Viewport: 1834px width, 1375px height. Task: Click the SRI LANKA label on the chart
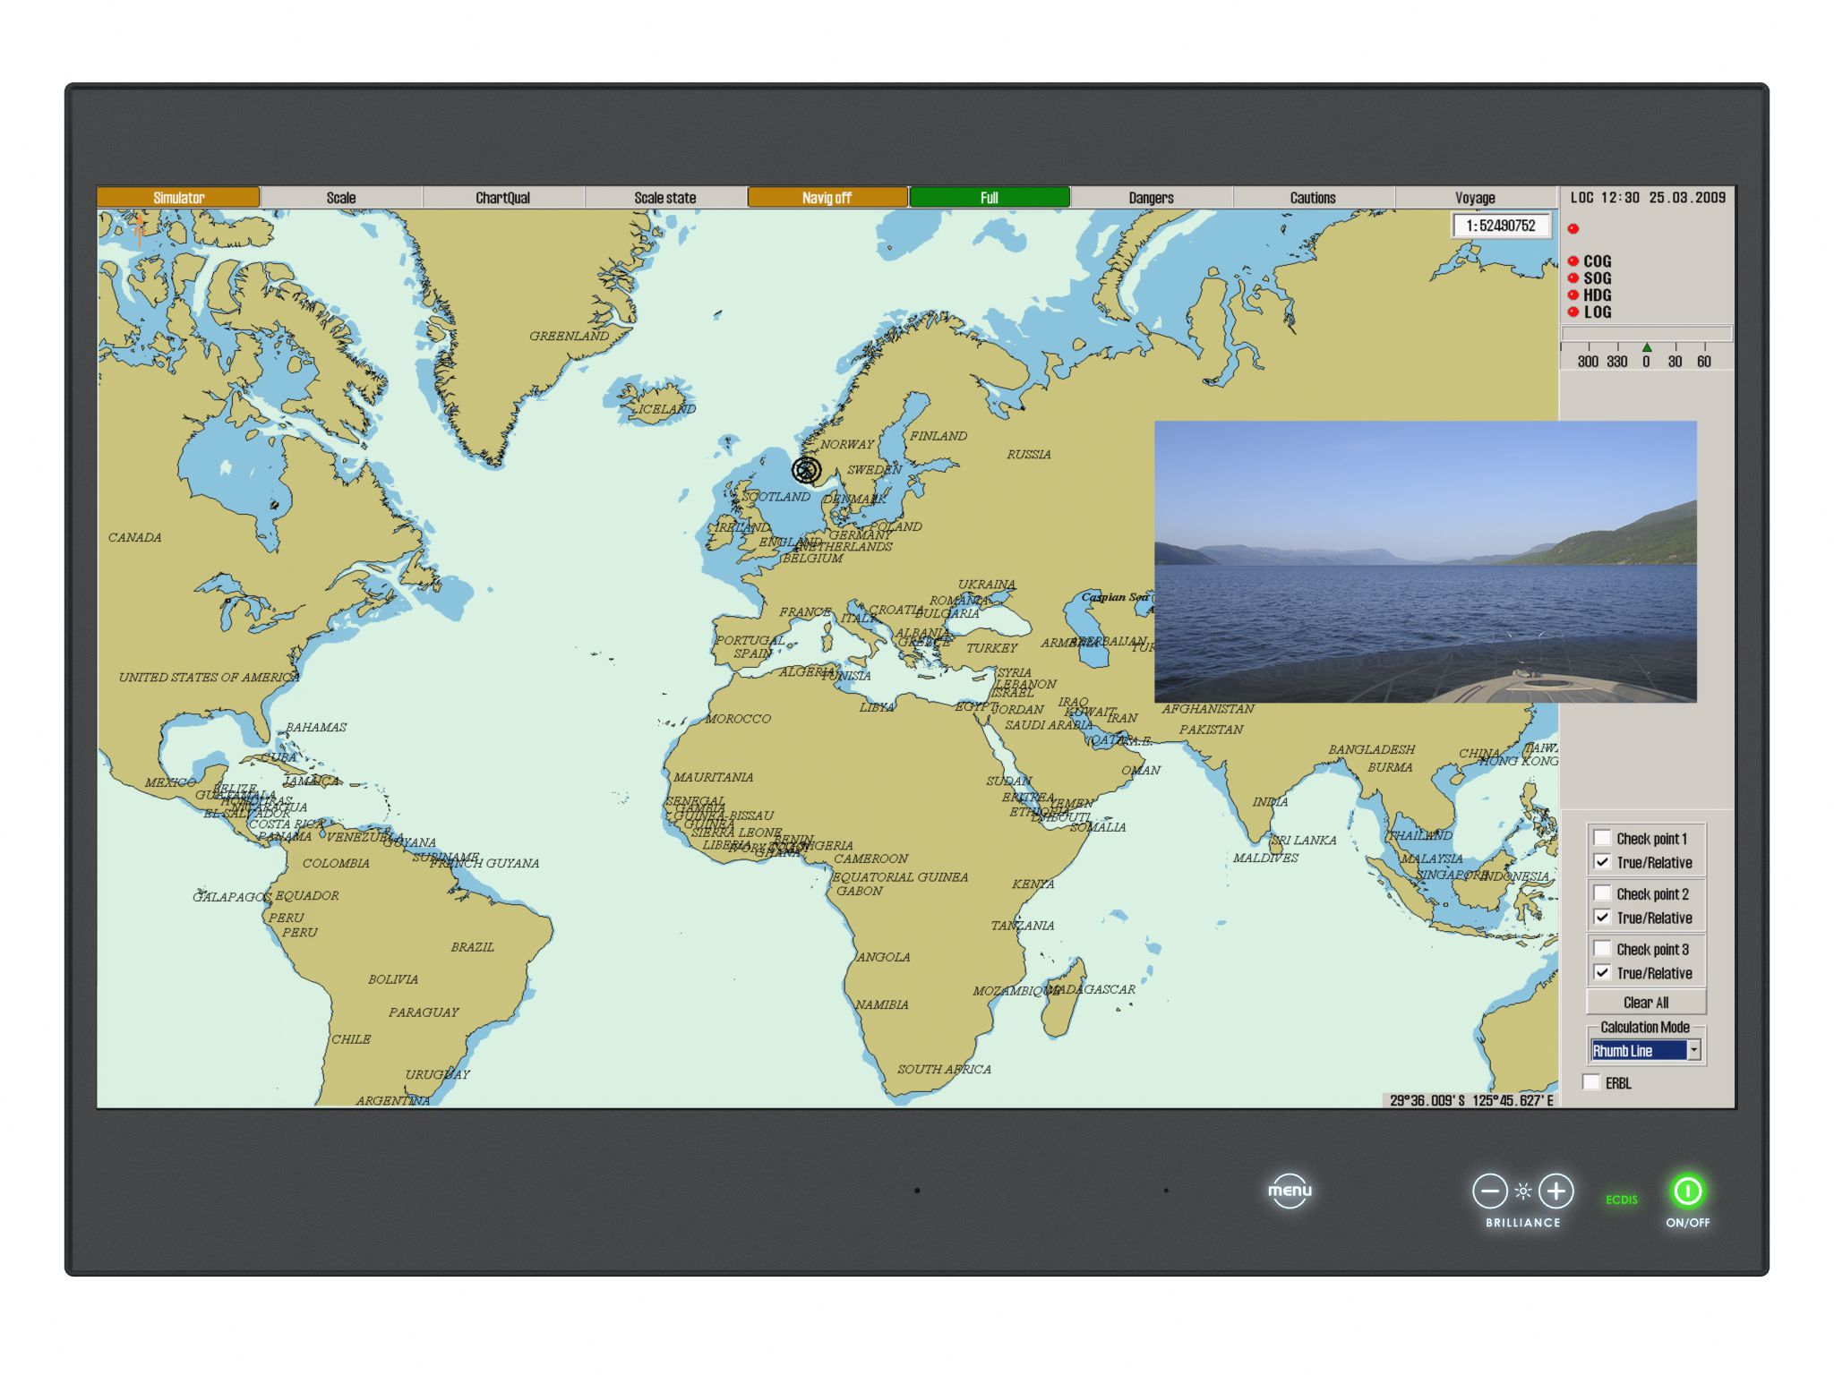1303,841
